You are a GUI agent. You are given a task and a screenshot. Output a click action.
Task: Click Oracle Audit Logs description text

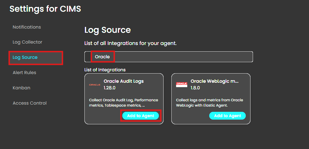point(123,103)
